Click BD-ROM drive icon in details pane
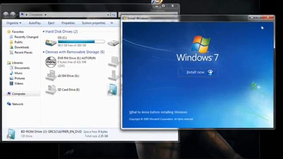Screen dimensions: 283x159 [x=11, y=134]
